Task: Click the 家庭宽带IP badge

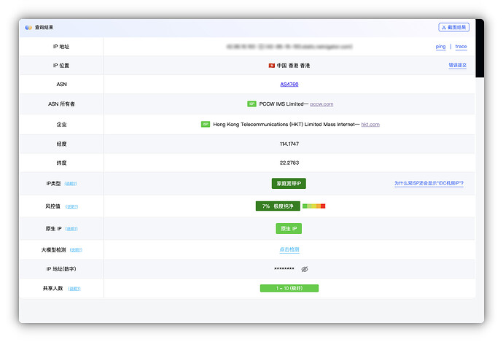Action: 289,184
